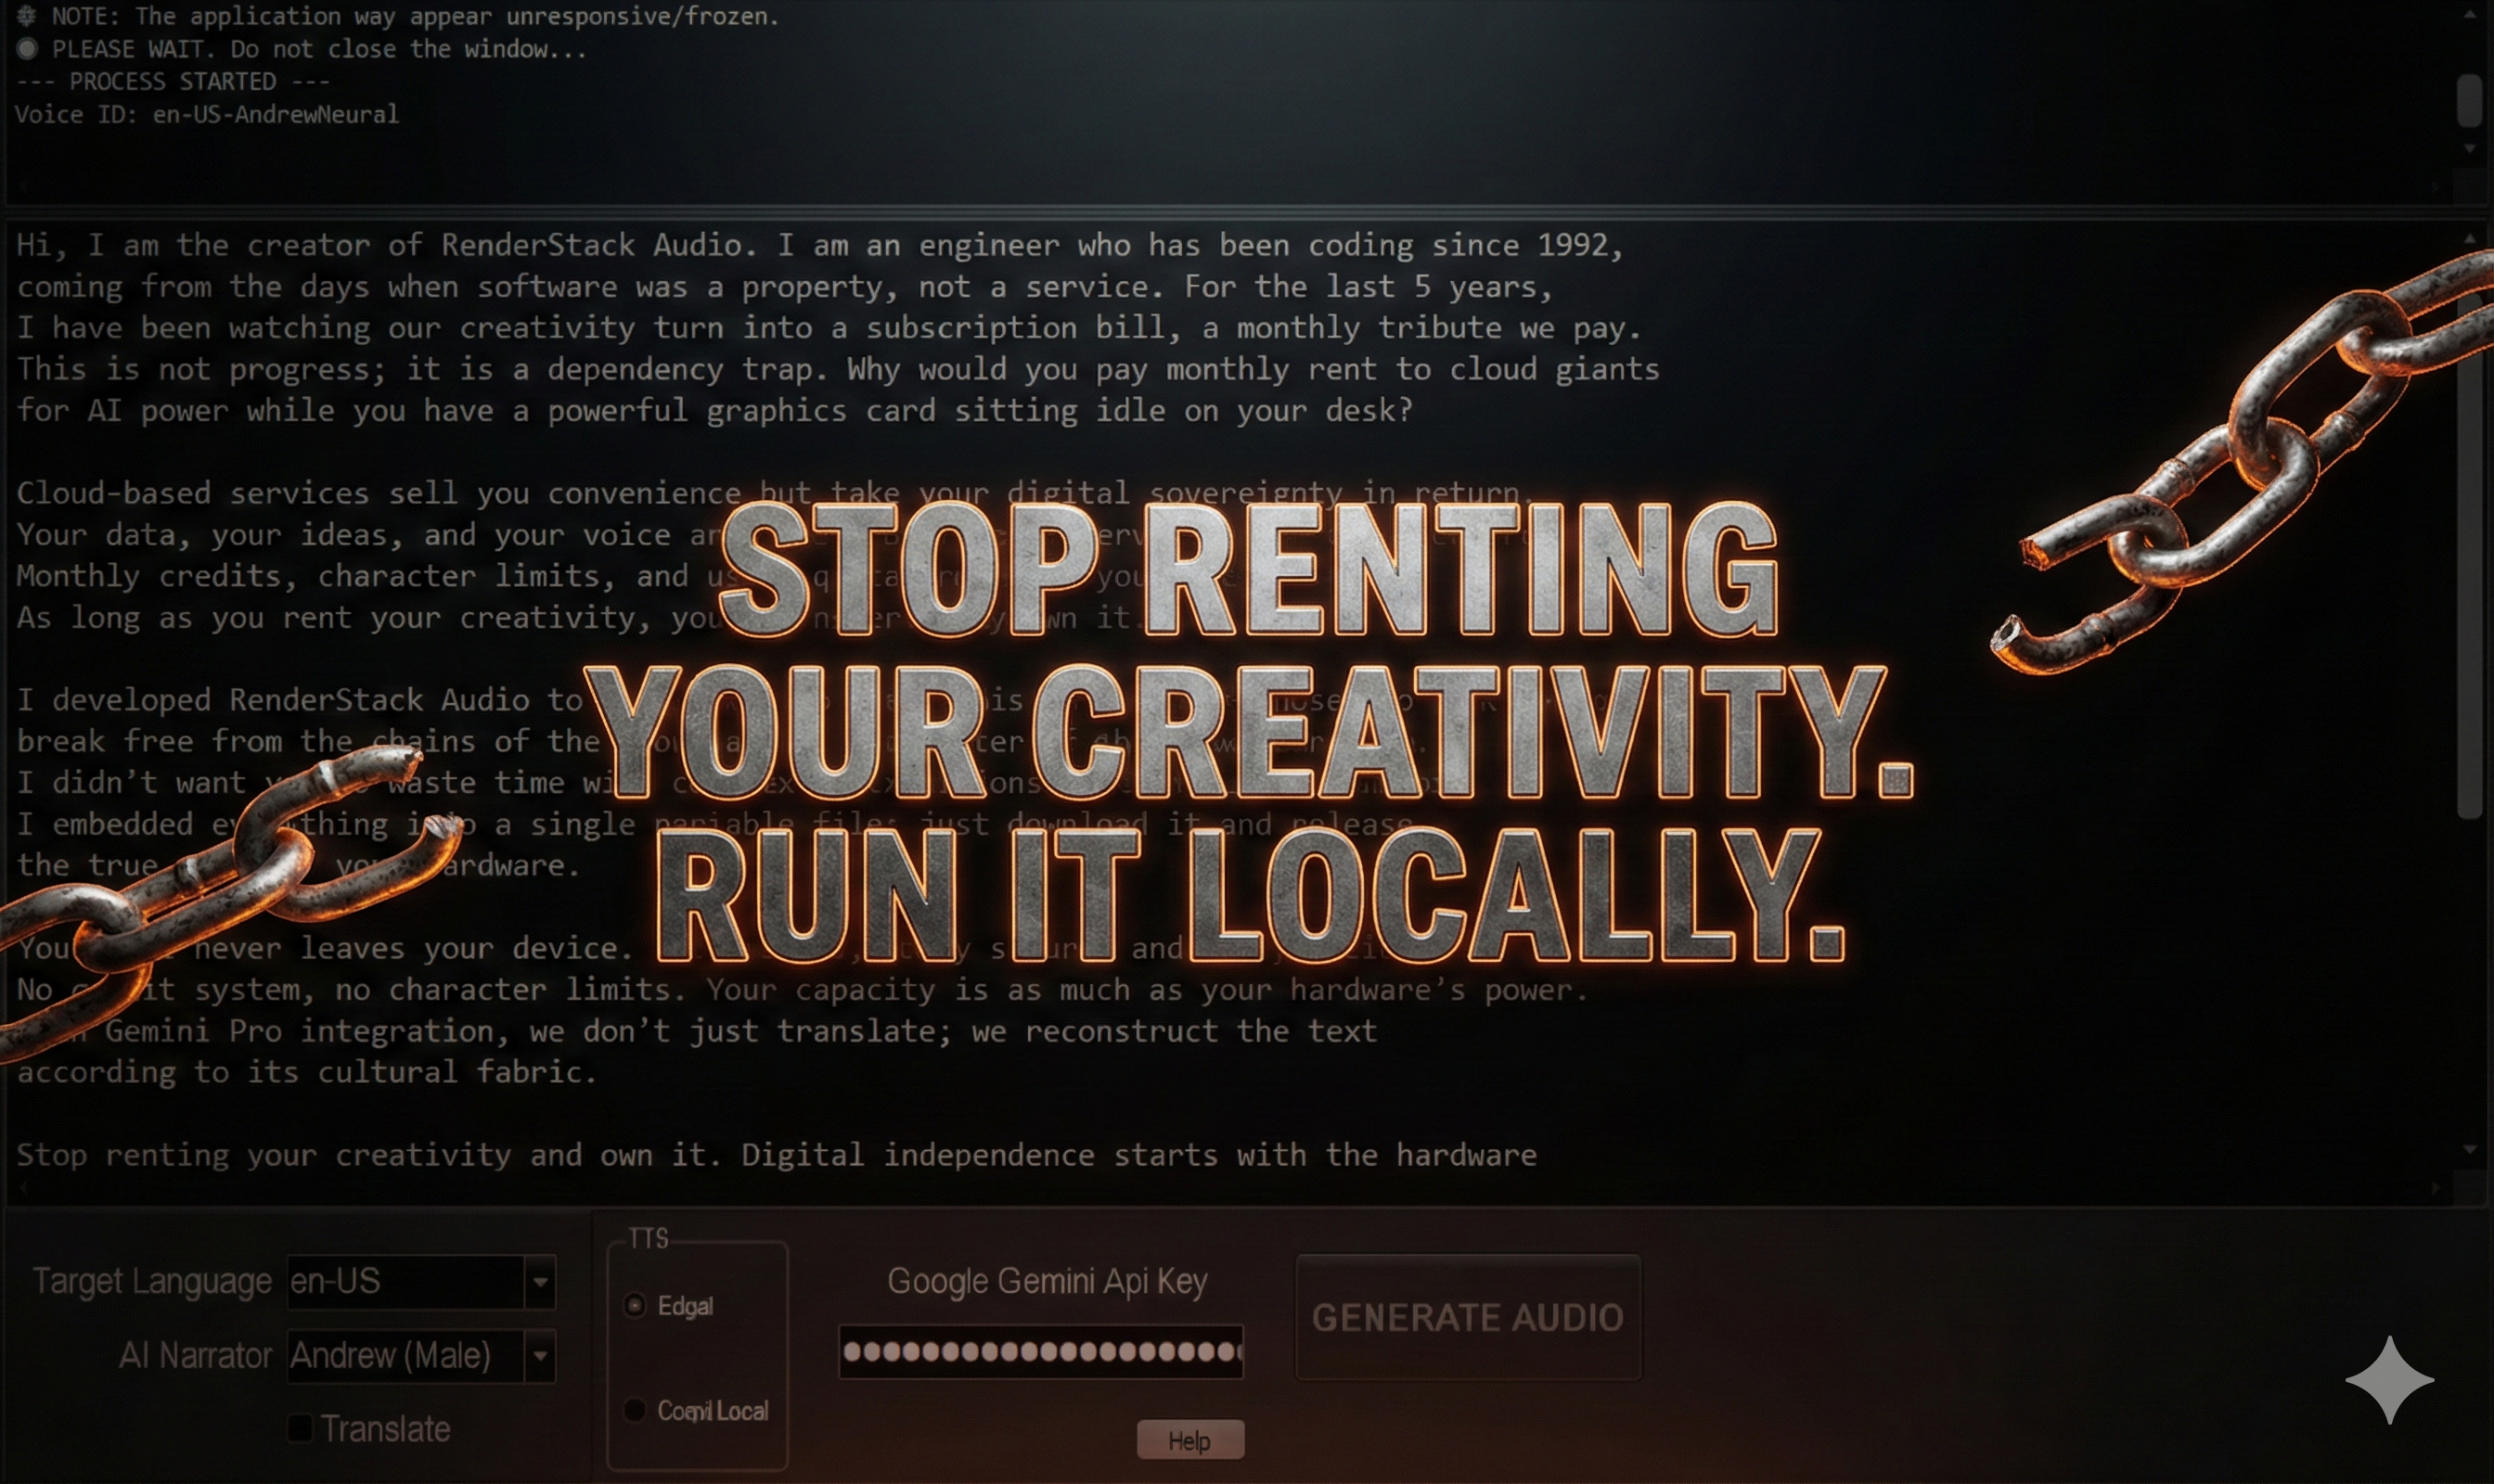2494x1484 pixels.
Task: Open the Target Language dropdown
Action: click(x=539, y=1281)
